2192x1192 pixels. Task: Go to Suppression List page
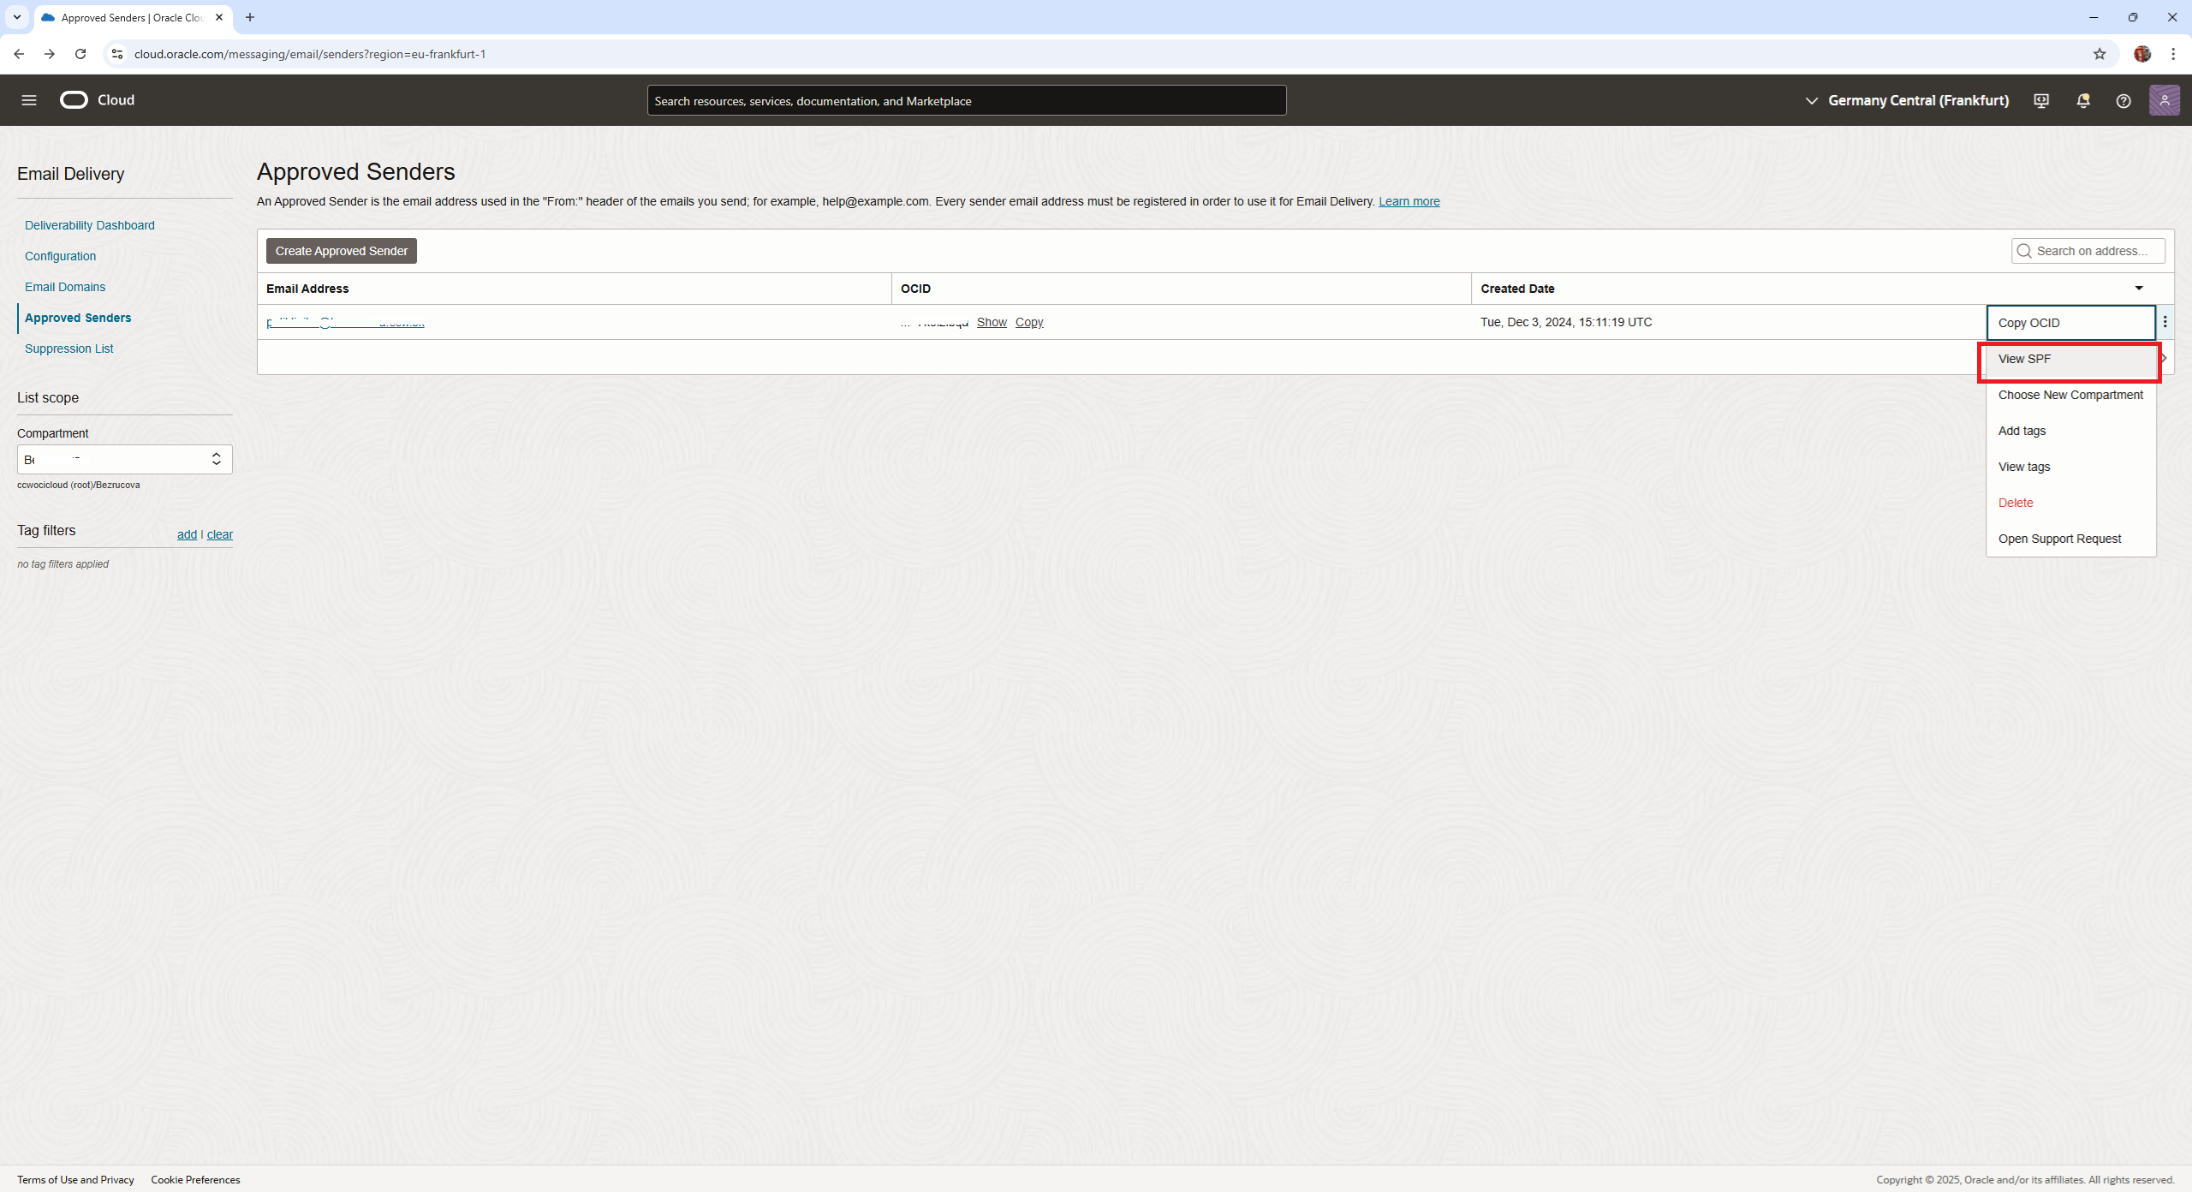pyautogui.click(x=69, y=349)
